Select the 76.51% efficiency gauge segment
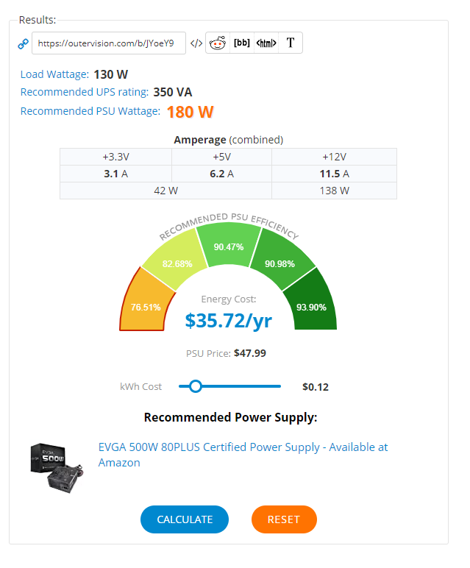This screenshot has width=470, height=568. click(146, 303)
